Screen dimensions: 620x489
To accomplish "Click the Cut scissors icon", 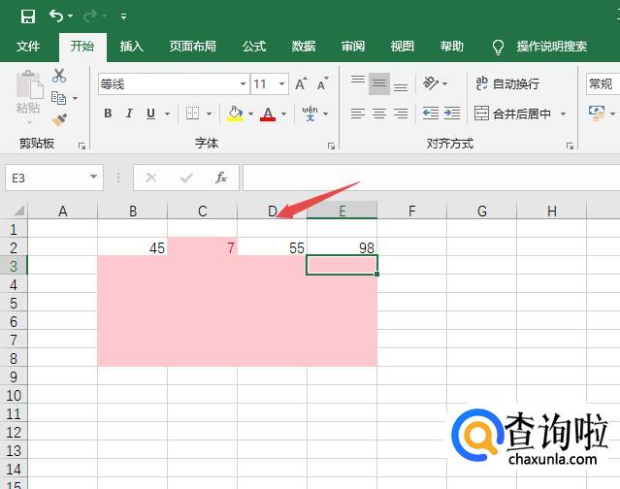I will tap(59, 75).
